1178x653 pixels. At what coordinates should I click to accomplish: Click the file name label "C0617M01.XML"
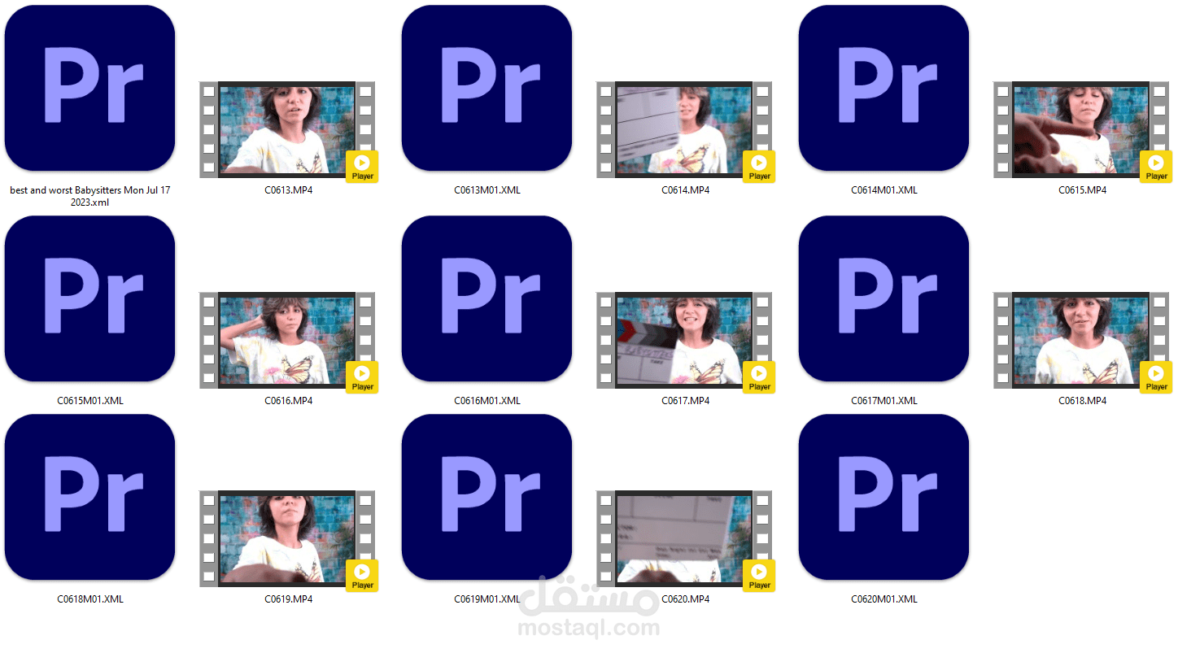pyautogui.click(x=884, y=401)
